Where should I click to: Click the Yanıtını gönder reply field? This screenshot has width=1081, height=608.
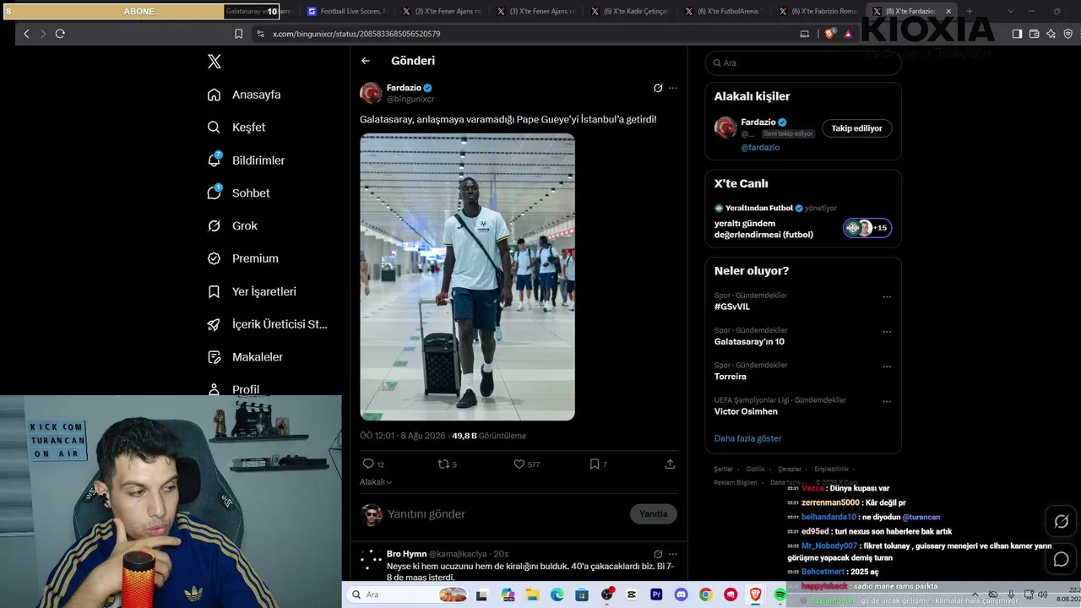pyautogui.click(x=505, y=514)
